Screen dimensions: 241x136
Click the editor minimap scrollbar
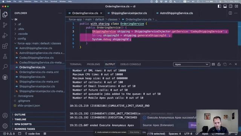[x=239, y=34]
